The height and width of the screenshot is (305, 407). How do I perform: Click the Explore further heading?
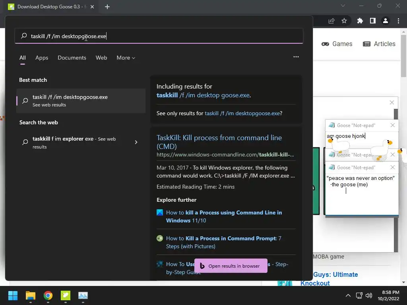tap(176, 200)
